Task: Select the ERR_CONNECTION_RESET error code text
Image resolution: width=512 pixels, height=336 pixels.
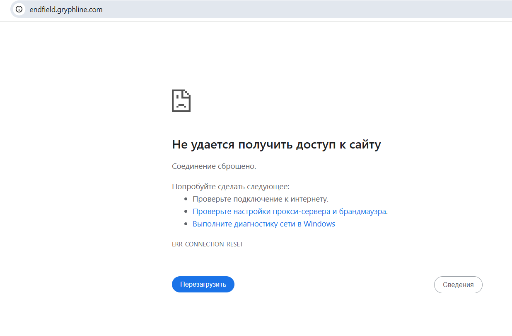Action: [x=208, y=244]
